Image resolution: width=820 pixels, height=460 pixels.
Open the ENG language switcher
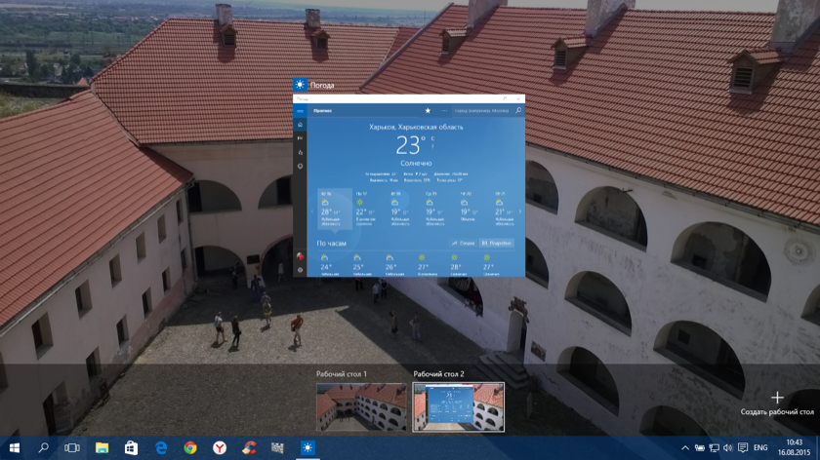[760, 448]
